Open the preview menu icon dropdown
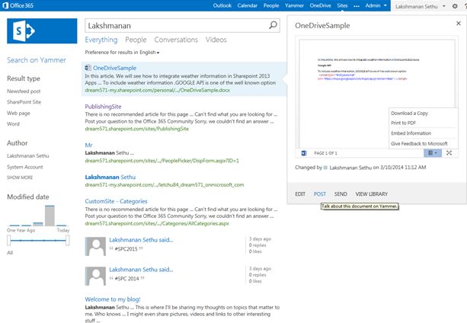This screenshot has width=467, height=323. click(x=433, y=153)
